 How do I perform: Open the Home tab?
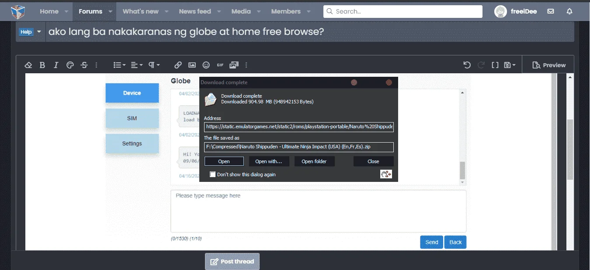click(49, 11)
